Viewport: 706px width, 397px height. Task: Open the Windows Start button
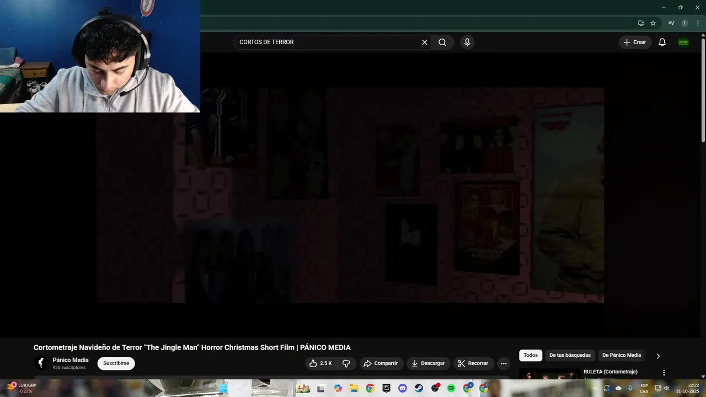[223, 388]
